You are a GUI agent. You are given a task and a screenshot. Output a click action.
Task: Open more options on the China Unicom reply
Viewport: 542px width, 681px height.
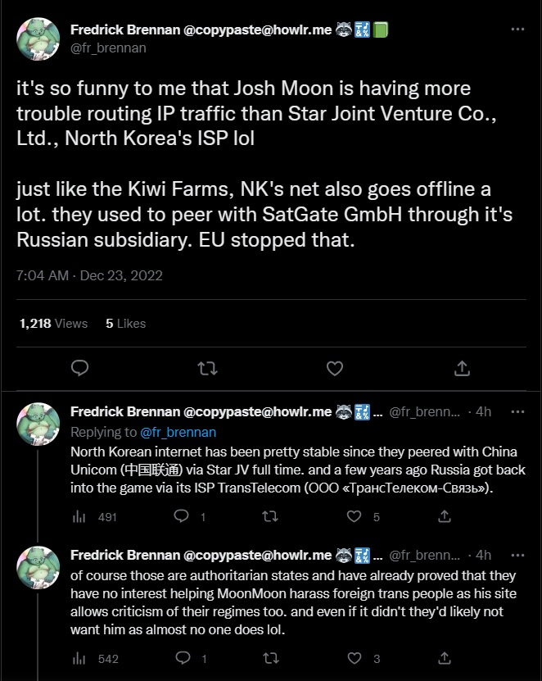click(517, 411)
